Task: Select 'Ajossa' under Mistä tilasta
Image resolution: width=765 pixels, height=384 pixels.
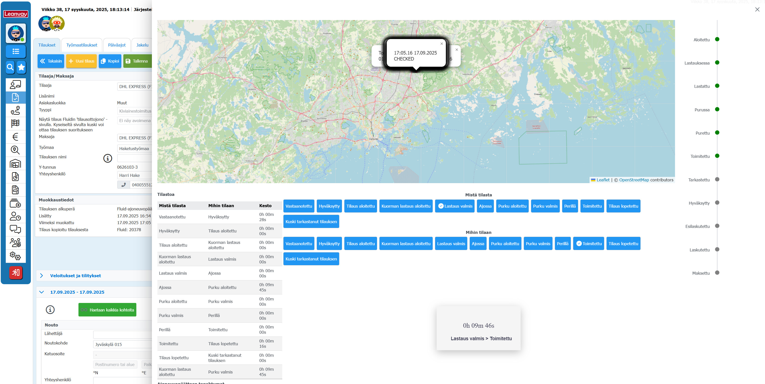Action: (x=485, y=206)
